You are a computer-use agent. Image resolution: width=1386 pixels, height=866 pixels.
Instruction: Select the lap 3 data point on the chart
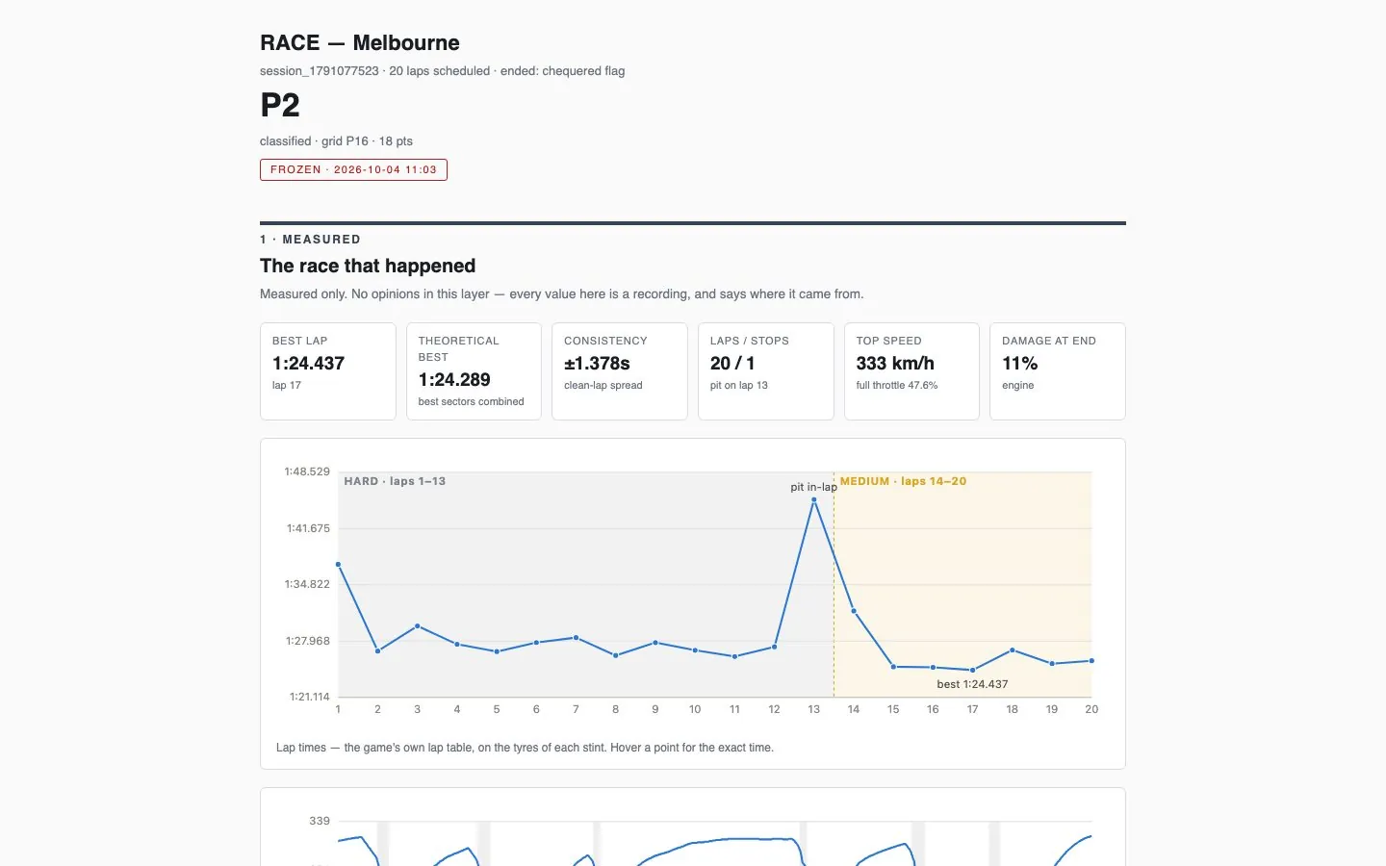(417, 626)
